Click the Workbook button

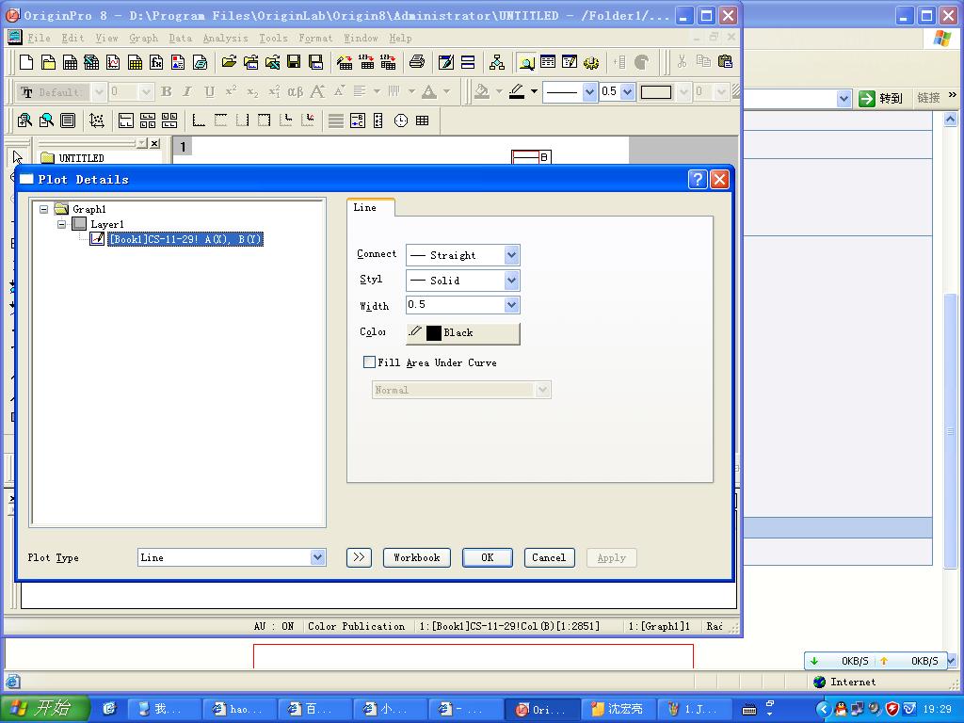(x=417, y=557)
